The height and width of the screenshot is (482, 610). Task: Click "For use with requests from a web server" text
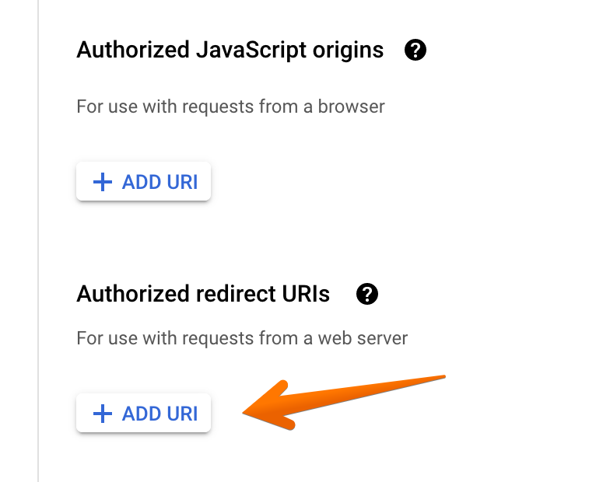pos(242,338)
